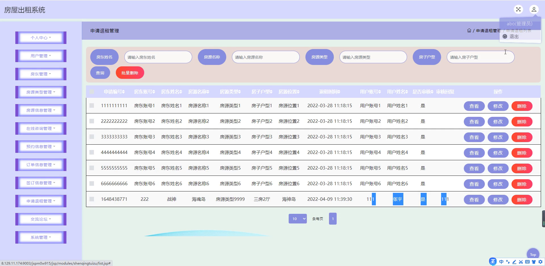Viewport: 545px width, 266px height.
Task: Open the 申请退租管理 sidebar menu
Action: (x=41, y=201)
